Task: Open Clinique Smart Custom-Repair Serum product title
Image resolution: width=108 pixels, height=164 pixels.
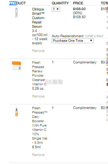Action: (x=40, y=26)
